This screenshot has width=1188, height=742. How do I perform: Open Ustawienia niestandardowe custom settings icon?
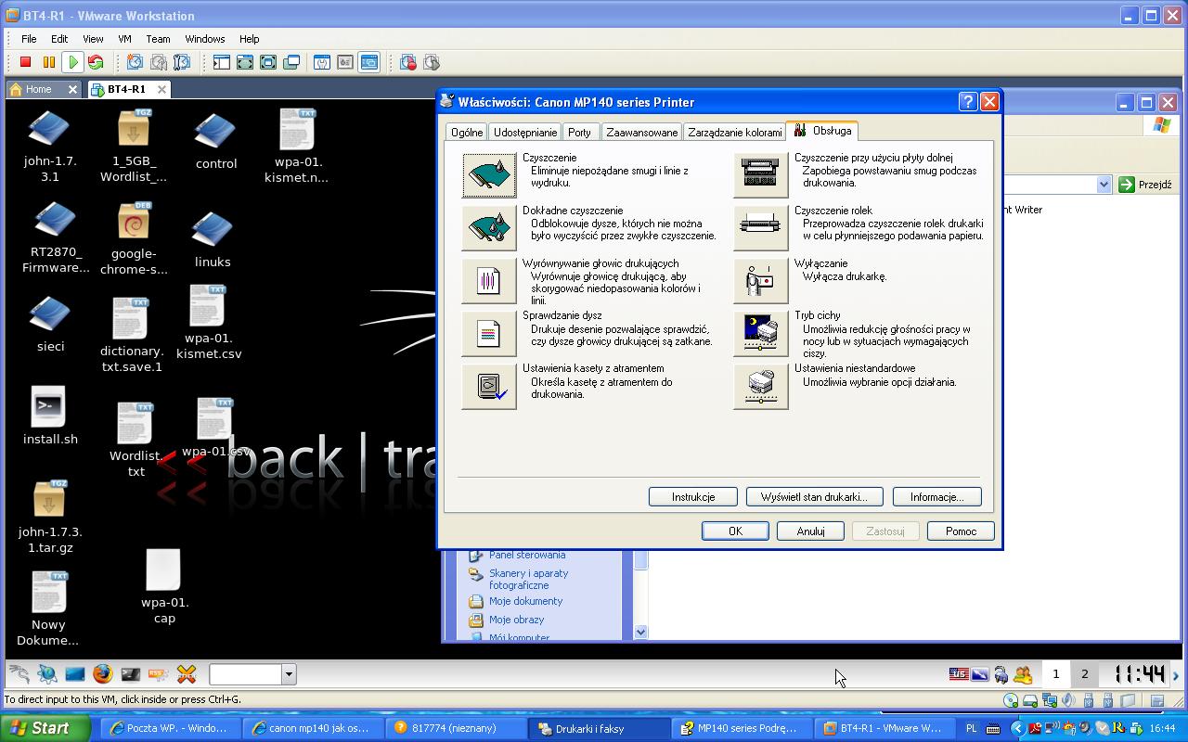[761, 387]
